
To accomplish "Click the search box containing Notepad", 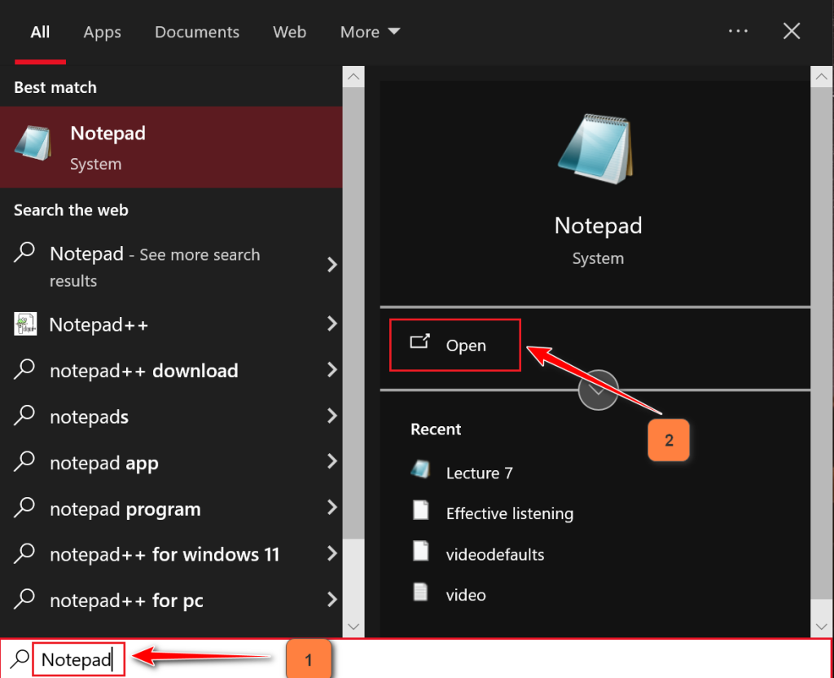I will pyautogui.click(x=77, y=659).
